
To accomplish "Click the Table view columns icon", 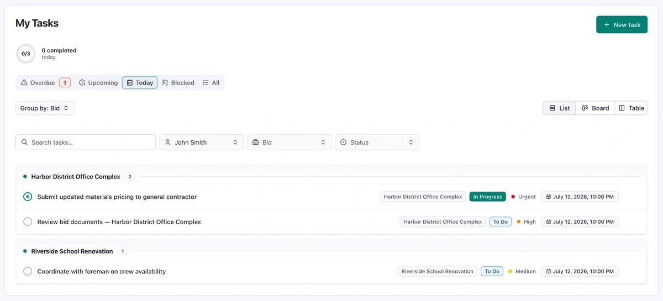I will pyautogui.click(x=622, y=108).
